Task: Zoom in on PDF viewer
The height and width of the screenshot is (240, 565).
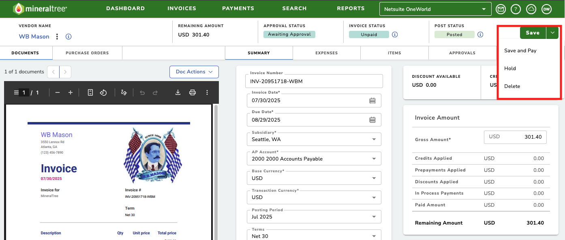Action: tap(71, 92)
